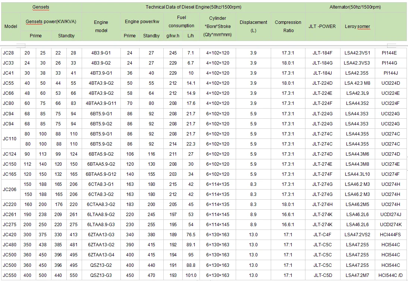Select the 'JLT -POWER' column header
Viewport: 408px width, 281px height.
322,26
